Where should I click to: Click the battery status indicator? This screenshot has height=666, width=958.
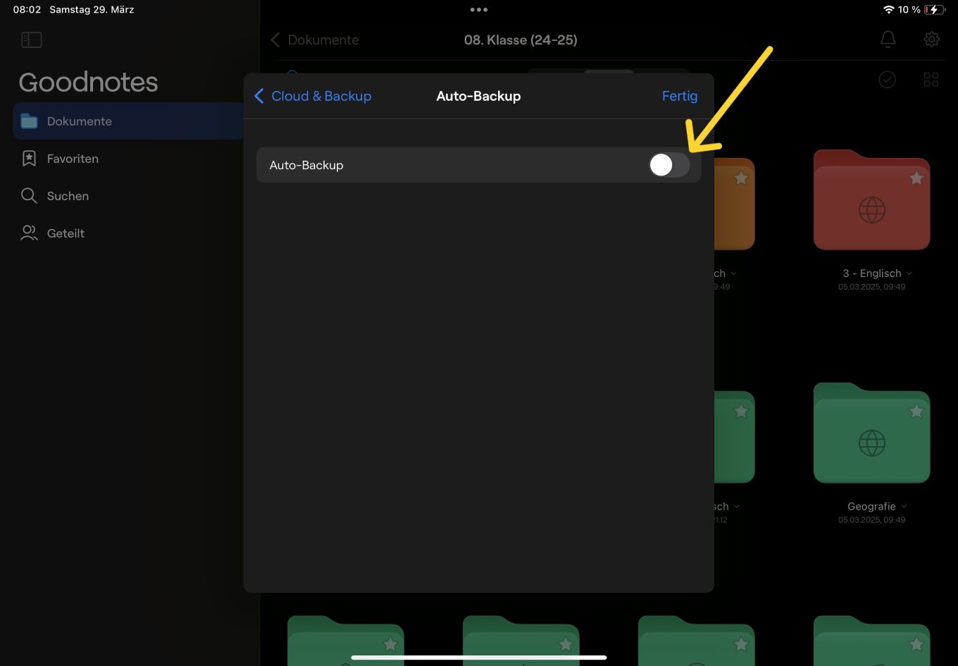pos(934,10)
